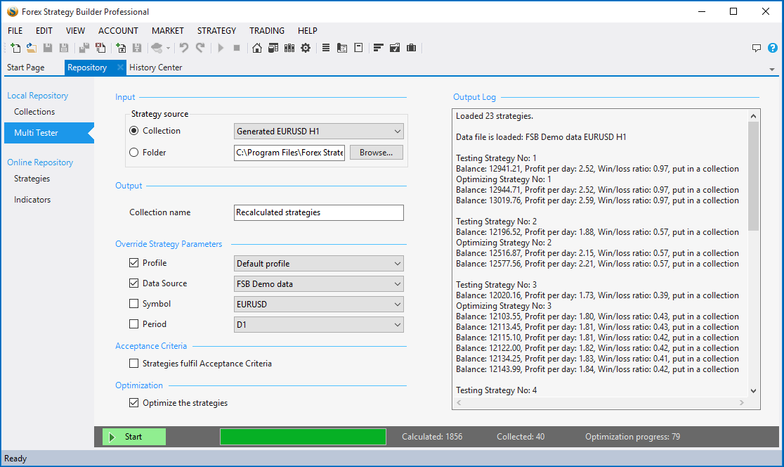
Task: Select the Folder strategy source radio button
Action: tap(134, 153)
